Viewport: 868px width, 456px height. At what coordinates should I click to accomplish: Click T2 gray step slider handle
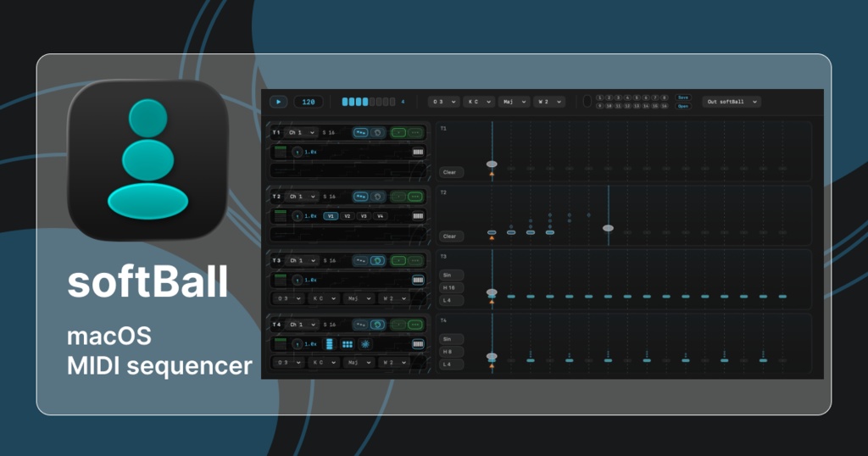point(608,228)
